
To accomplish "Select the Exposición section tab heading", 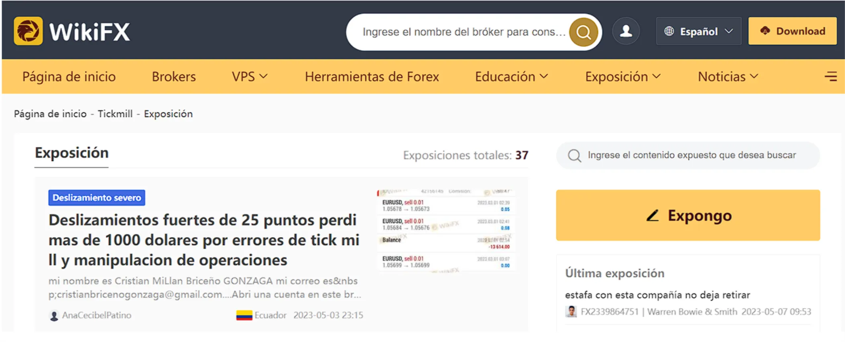I will (x=72, y=153).
